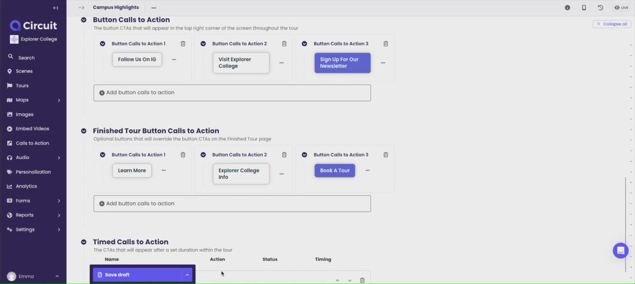Image resolution: width=635 pixels, height=284 pixels.
Task: Click the info icon in the top bar
Action: [568, 8]
